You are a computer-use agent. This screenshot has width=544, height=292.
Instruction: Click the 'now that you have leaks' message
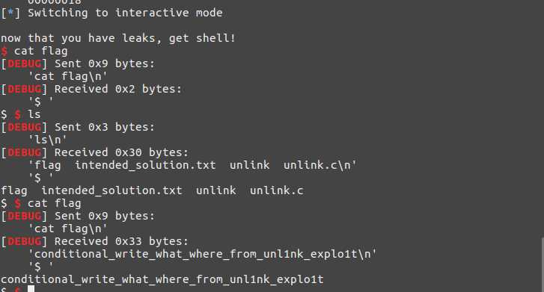click(118, 38)
